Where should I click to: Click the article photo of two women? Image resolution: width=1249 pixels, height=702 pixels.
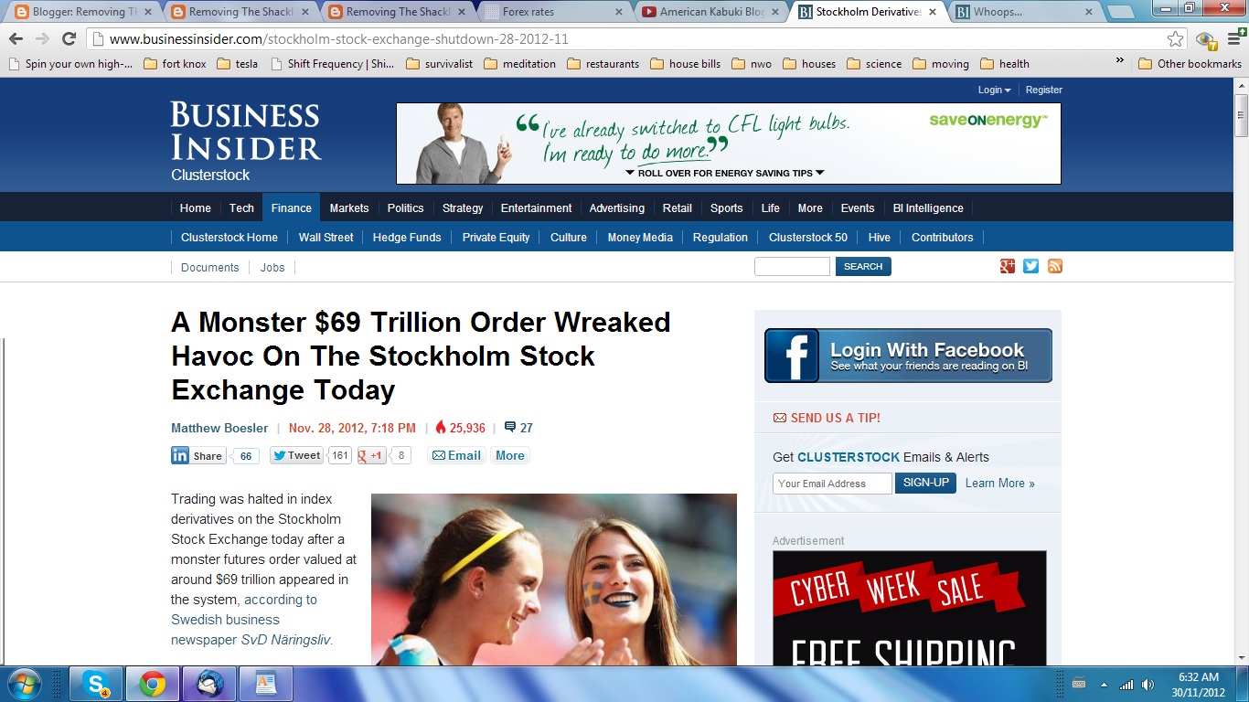[554, 580]
